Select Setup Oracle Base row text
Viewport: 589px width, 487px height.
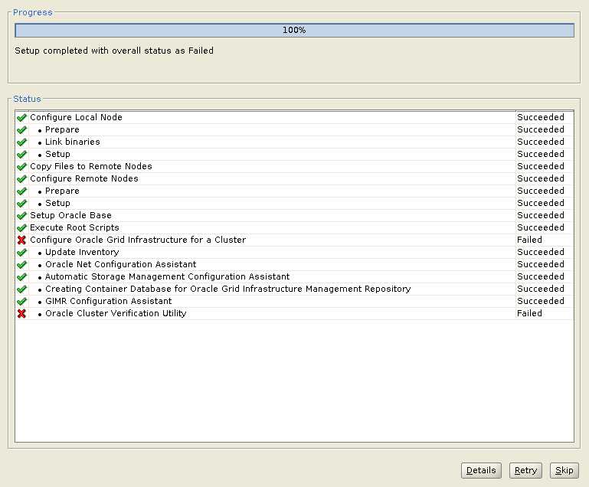[x=70, y=215]
